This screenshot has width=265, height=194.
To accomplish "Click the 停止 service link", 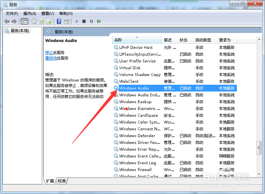I will (49, 53).
